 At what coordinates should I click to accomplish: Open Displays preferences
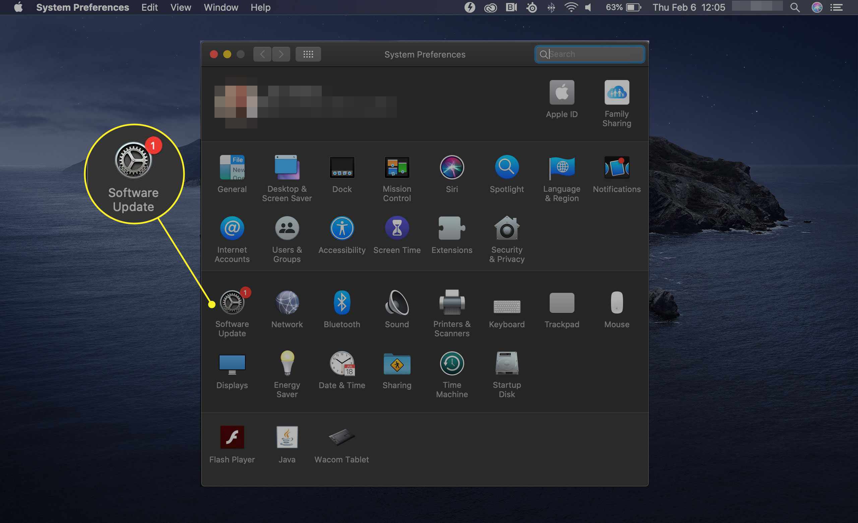coord(232,364)
